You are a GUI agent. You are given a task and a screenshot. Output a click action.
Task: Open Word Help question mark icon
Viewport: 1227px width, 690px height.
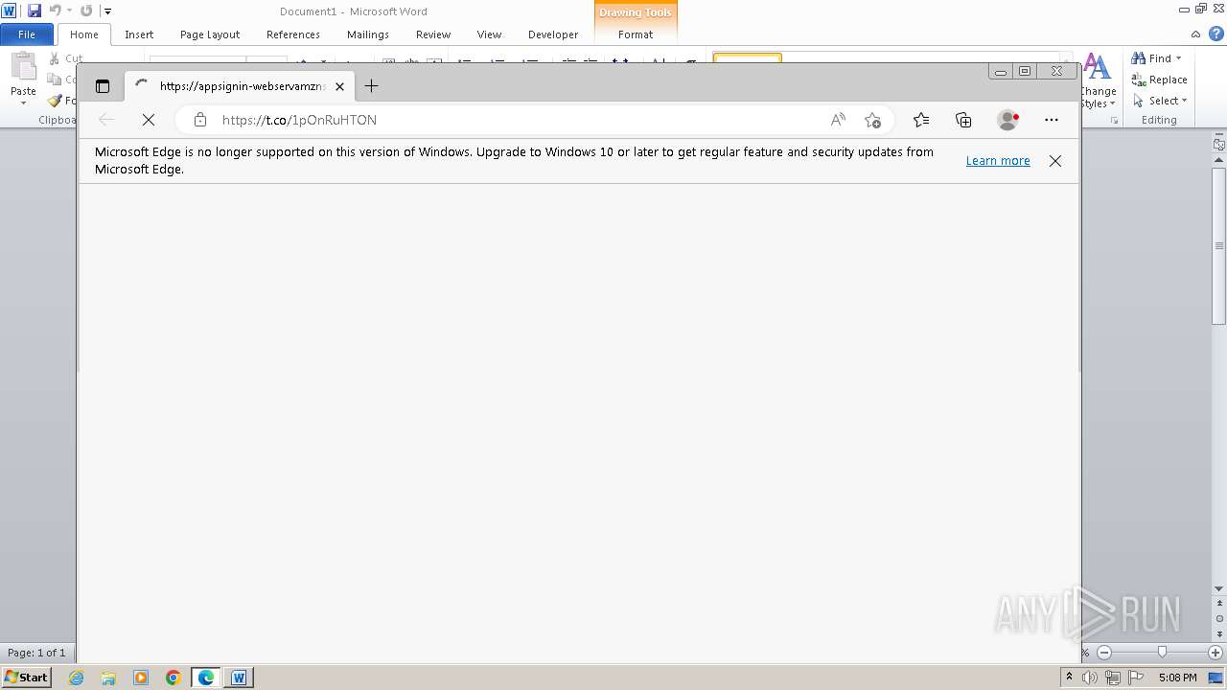click(1216, 34)
